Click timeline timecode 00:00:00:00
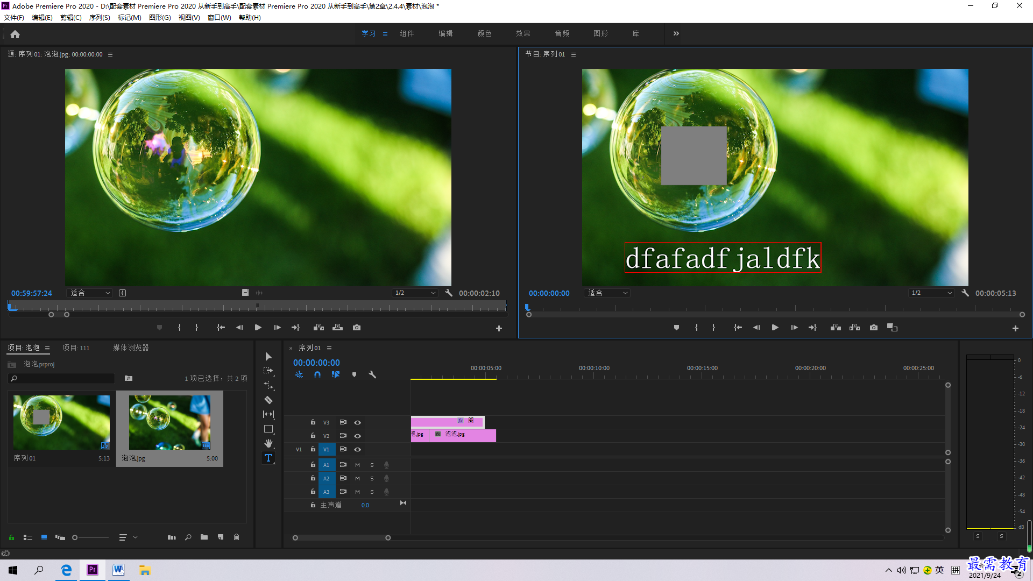Viewport: 1033px width, 581px height. (316, 363)
